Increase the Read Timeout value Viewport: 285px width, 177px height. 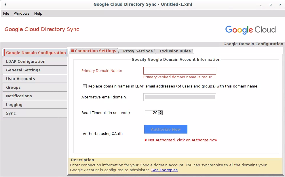[160, 111]
